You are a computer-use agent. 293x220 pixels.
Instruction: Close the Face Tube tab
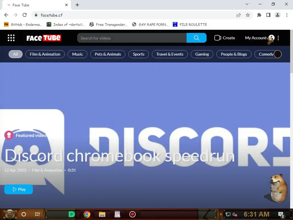tap(66, 5)
